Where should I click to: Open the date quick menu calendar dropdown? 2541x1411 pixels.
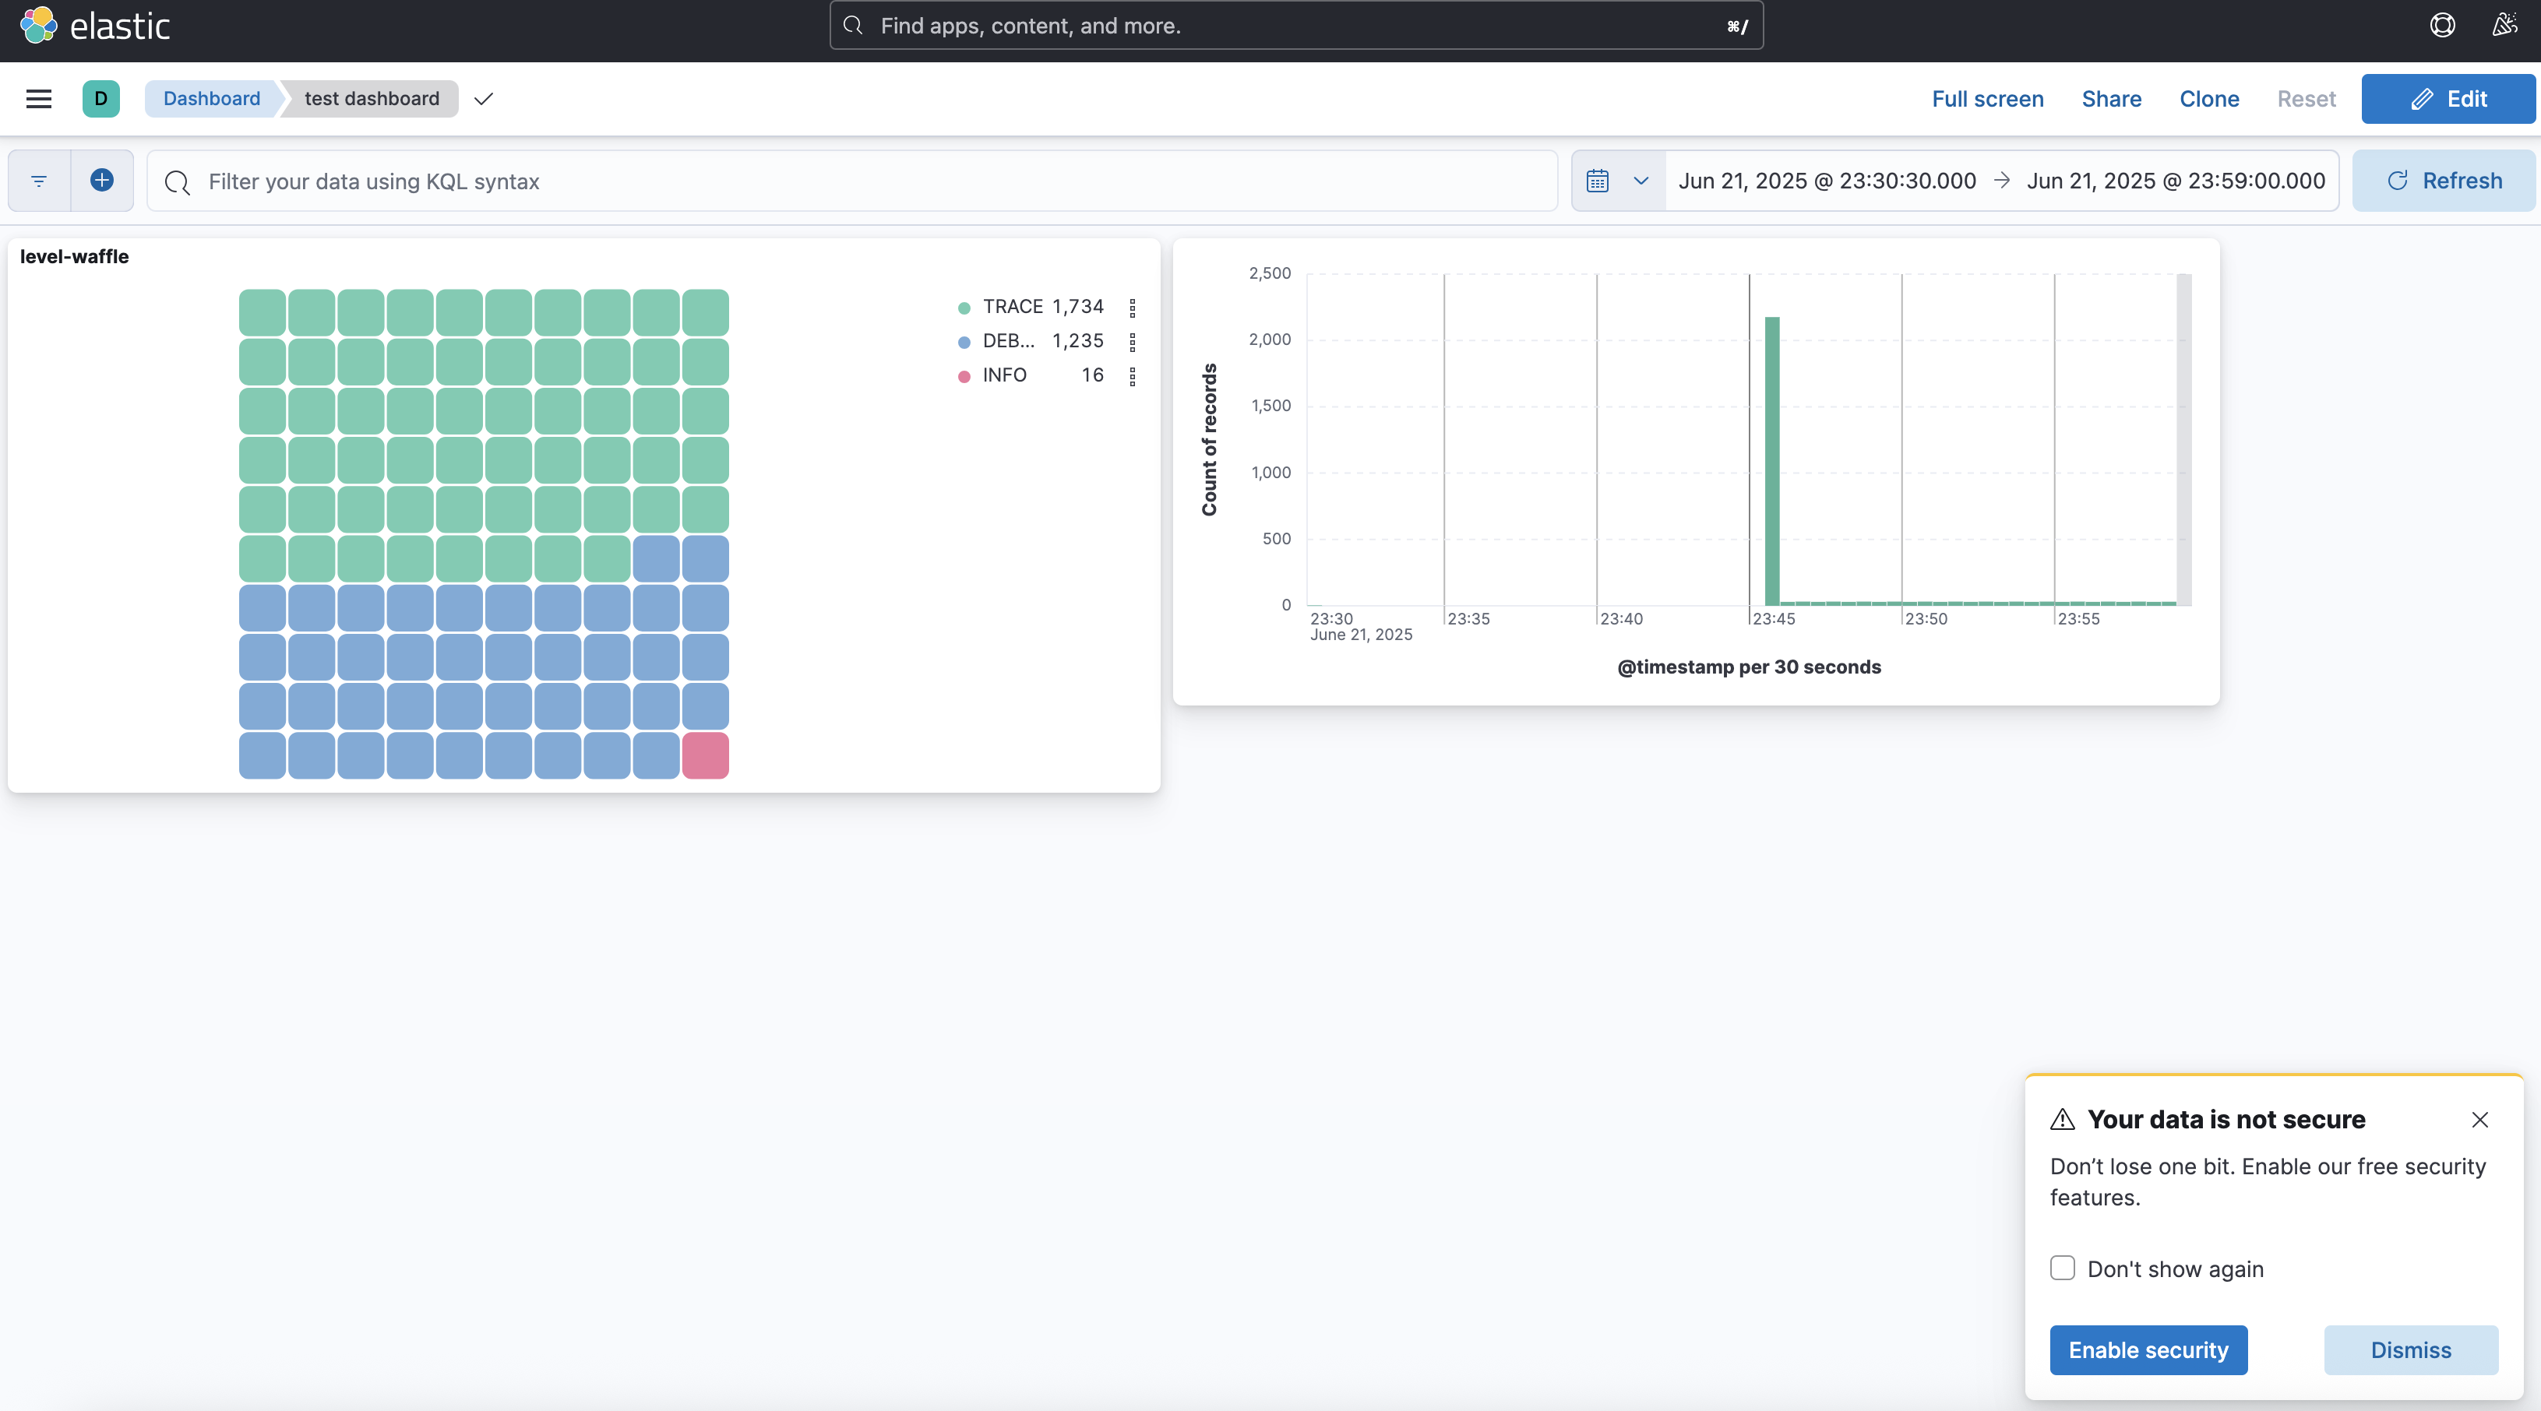point(1618,181)
